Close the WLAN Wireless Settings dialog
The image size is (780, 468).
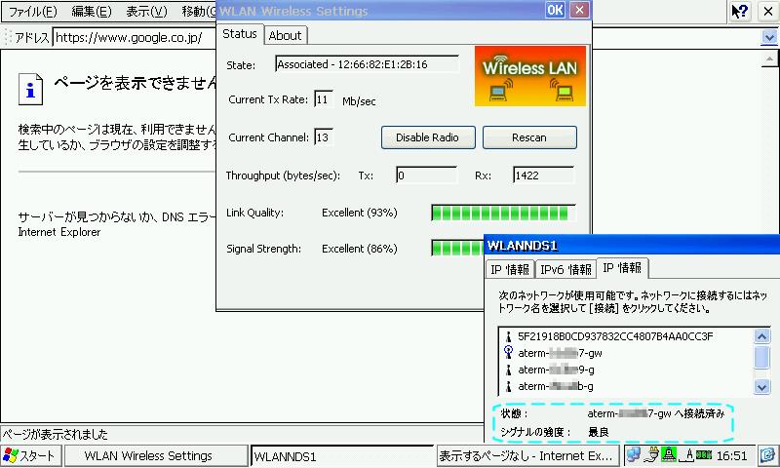click(x=579, y=10)
